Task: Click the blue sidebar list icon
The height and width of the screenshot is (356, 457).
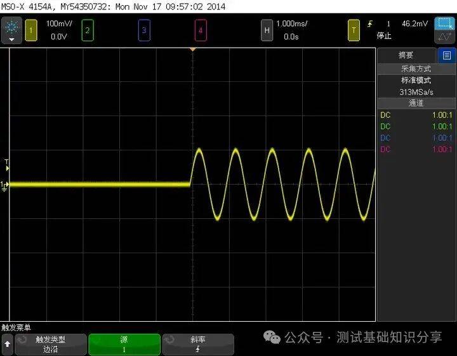Action: coord(447,55)
